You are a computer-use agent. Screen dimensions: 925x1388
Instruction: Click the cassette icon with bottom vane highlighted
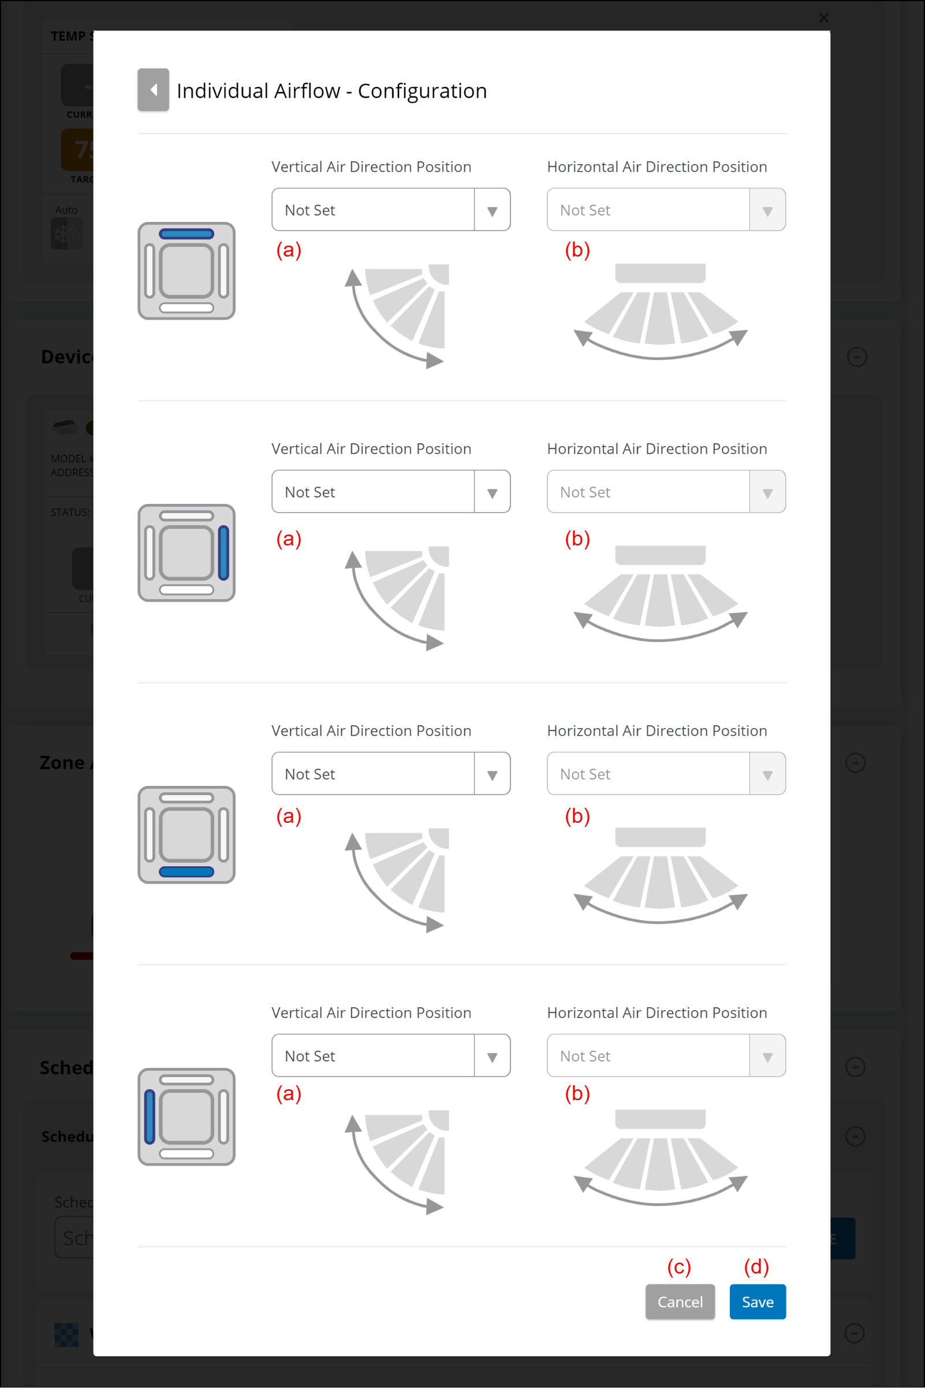tap(187, 834)
